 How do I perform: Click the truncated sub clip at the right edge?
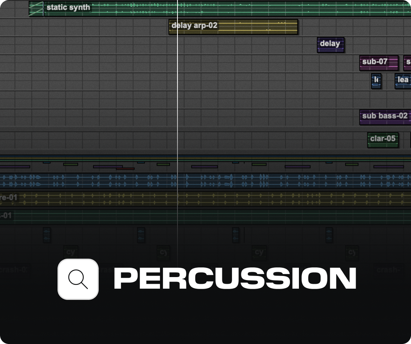(x=407, y=62)
